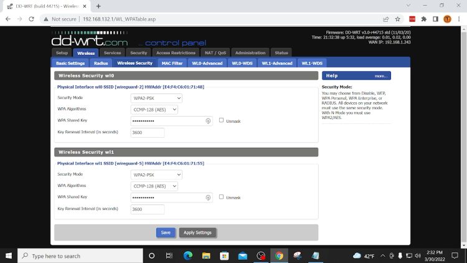This screenshot has width=467, height=263.
Task: Show hidden system tray icons
Action: click(x=383, y=256)
